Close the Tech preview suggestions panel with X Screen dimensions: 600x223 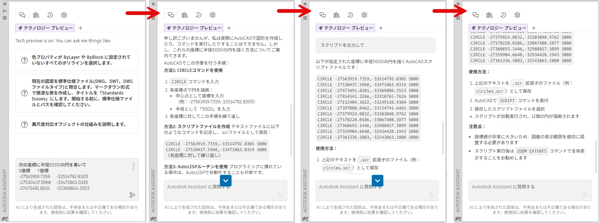point(5,4)
